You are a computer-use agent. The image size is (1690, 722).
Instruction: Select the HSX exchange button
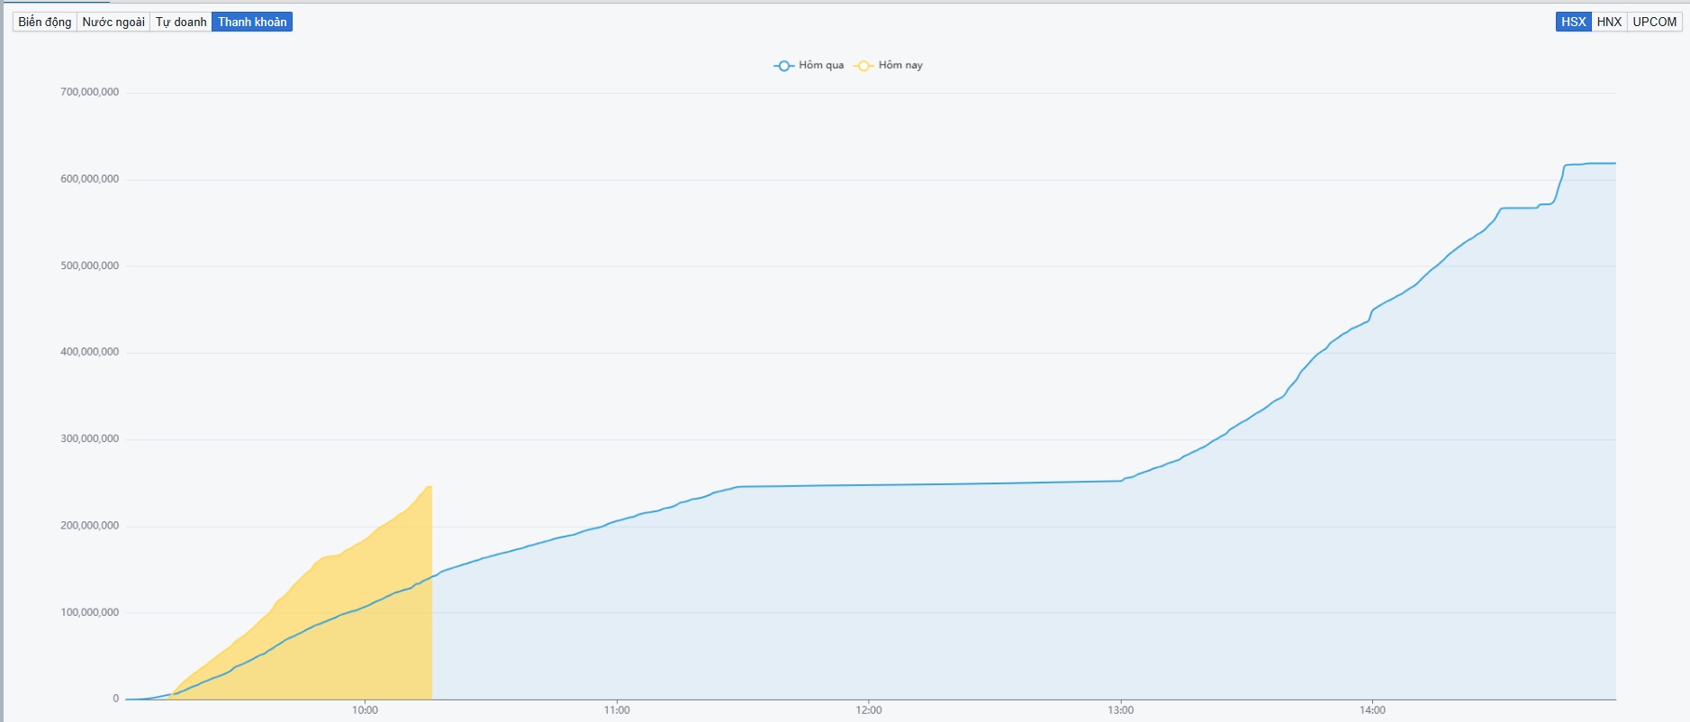click(1573, 22)
